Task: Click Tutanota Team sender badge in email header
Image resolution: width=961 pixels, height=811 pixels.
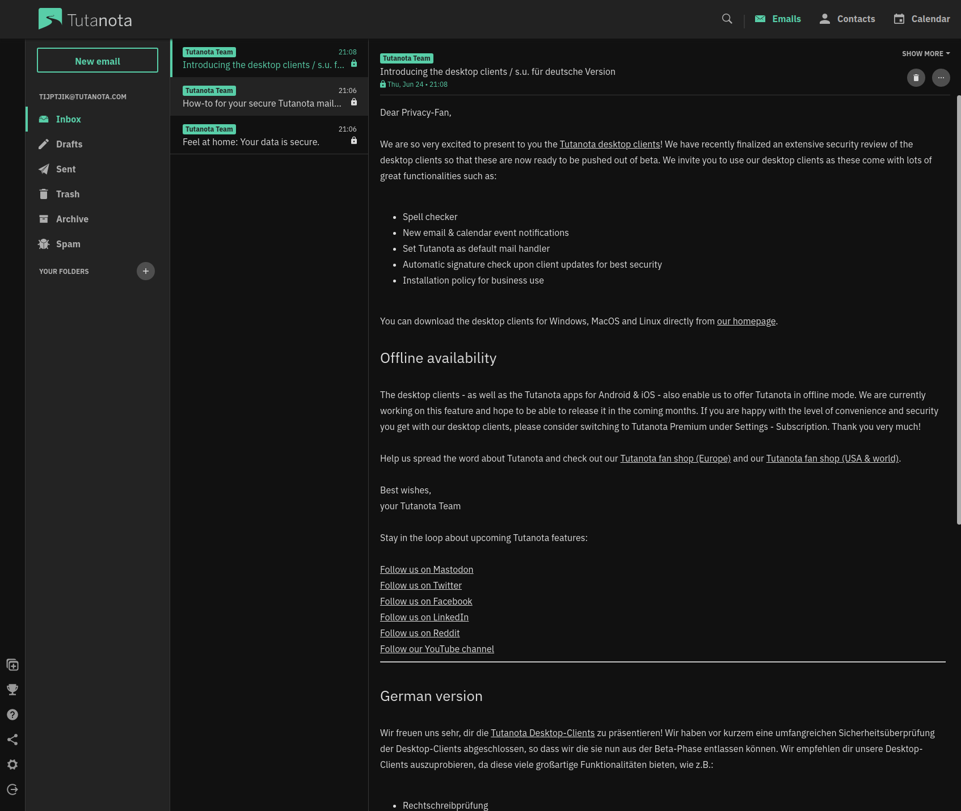Action: click(x=407, y=58)
